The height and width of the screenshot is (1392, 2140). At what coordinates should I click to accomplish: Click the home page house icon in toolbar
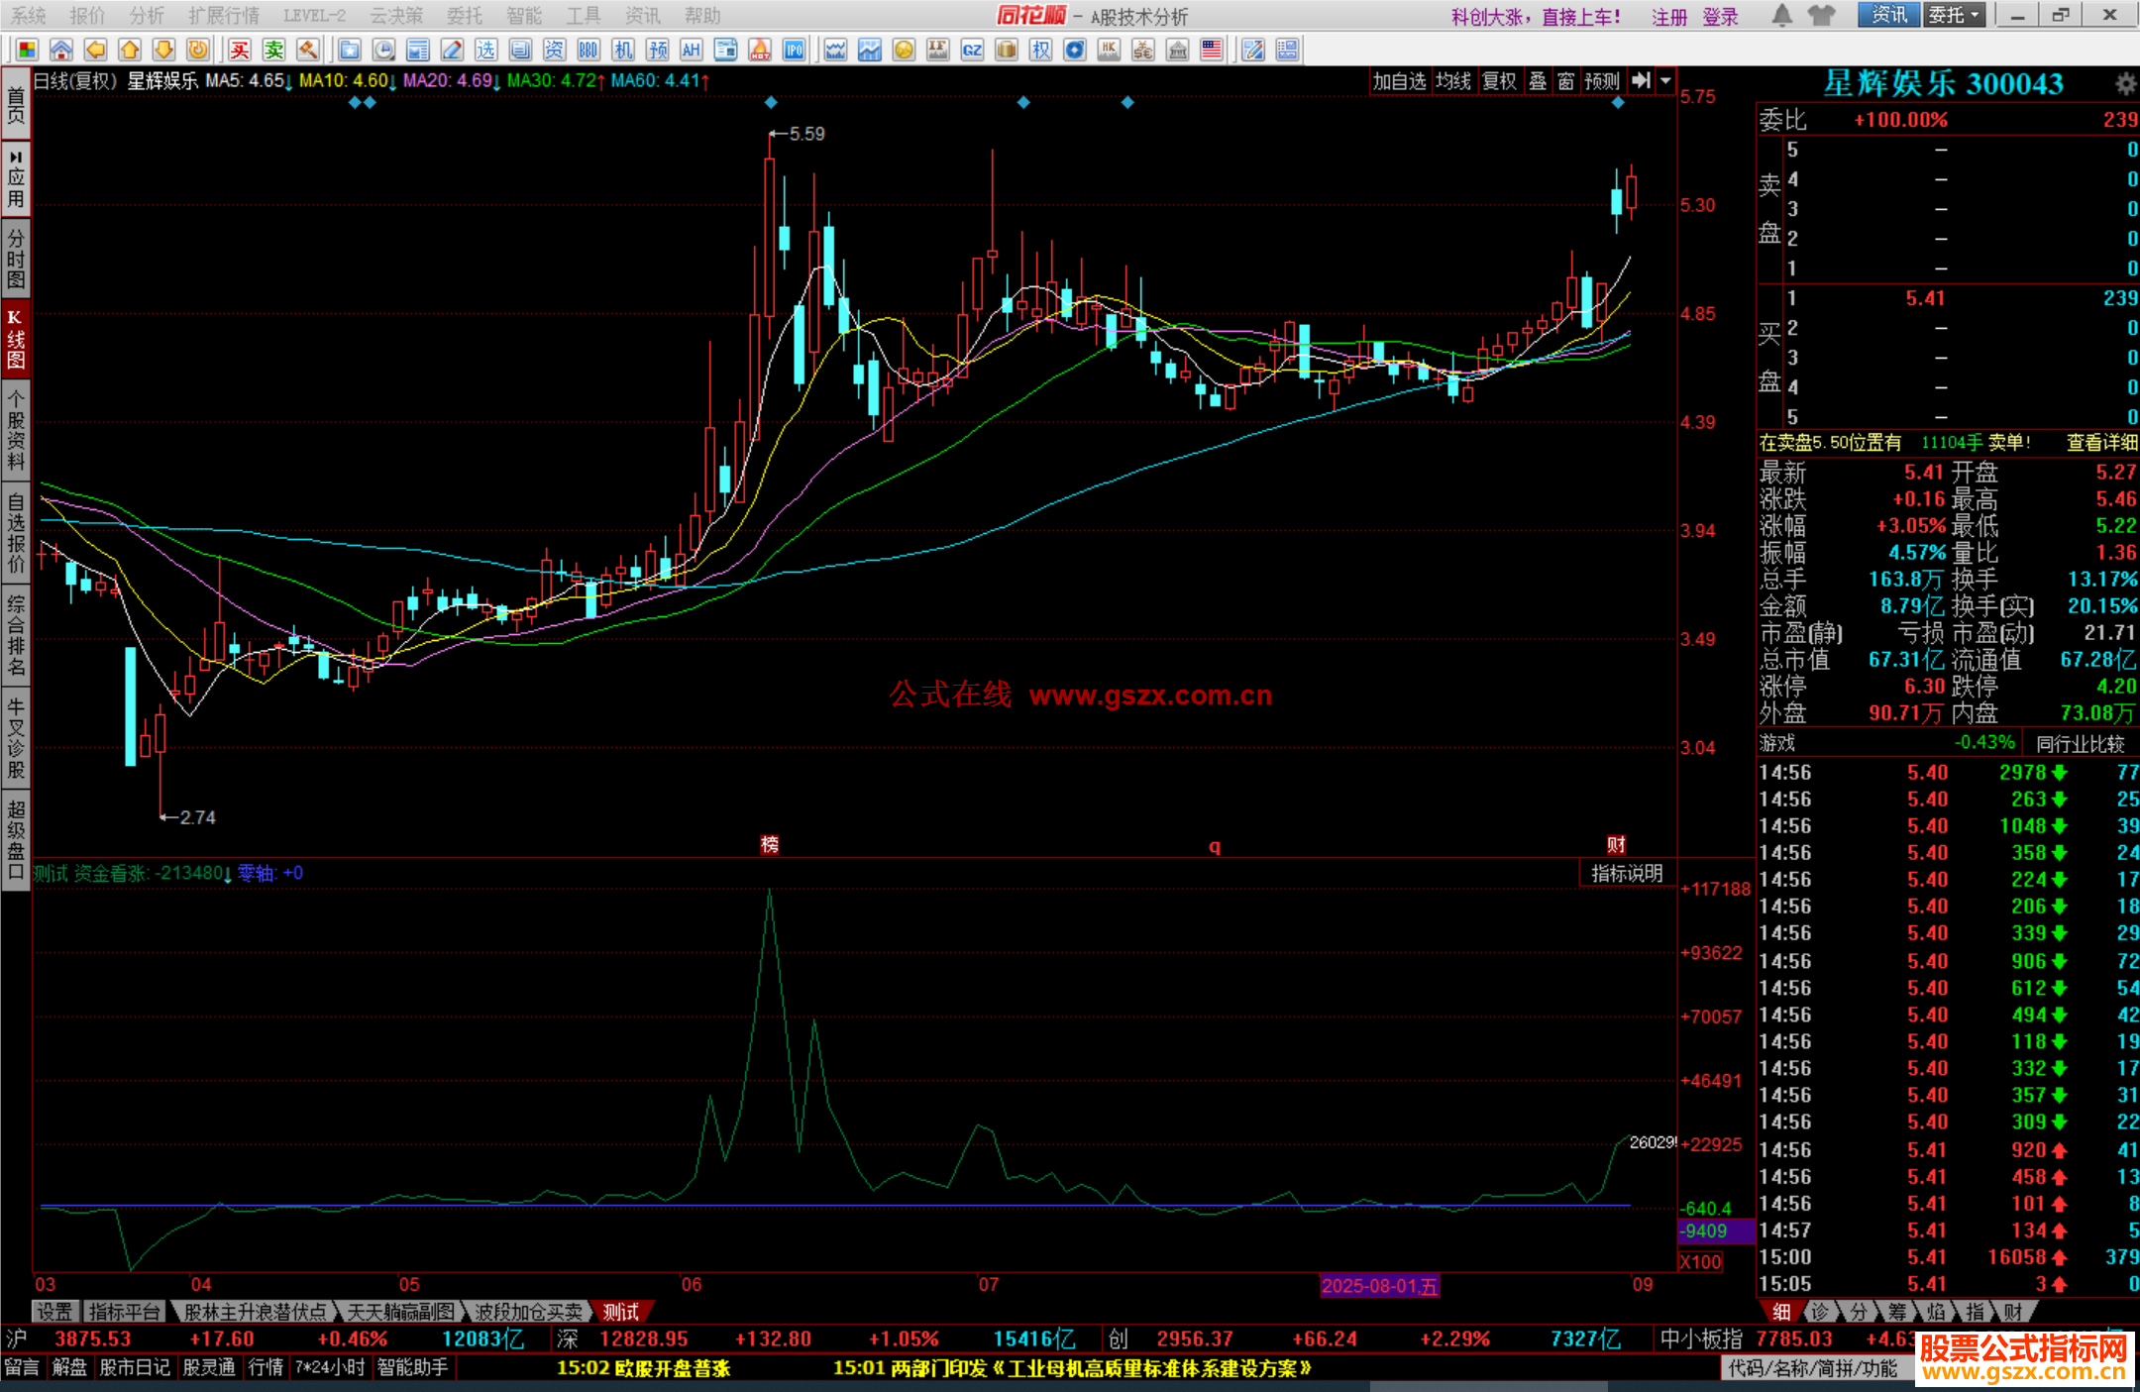pos(61,50)
